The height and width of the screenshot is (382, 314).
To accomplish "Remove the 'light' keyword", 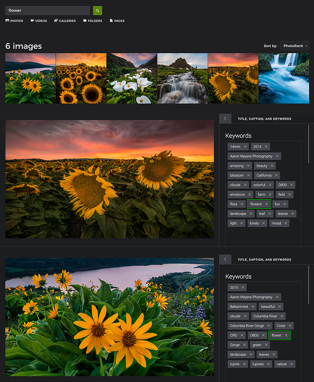I will coord(241,223).
